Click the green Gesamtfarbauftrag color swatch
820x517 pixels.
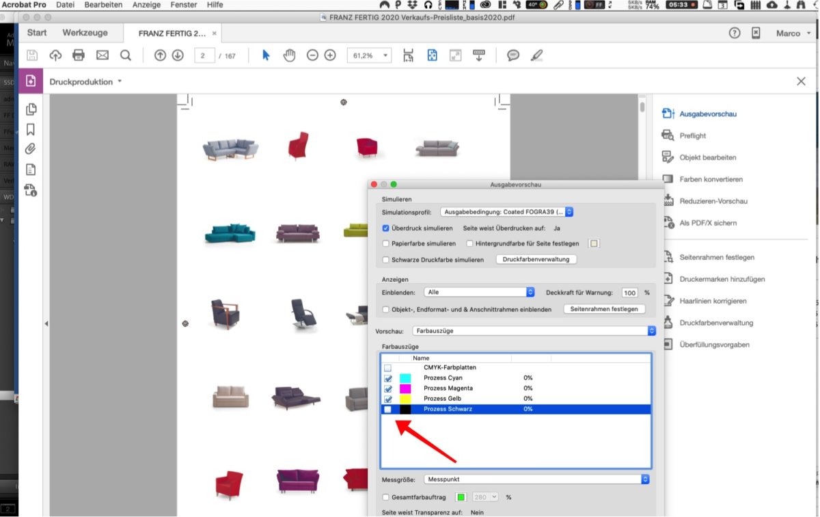461,497
